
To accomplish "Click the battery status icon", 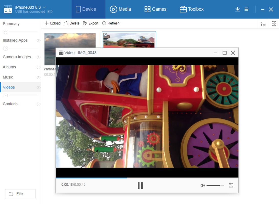I will (50, 11).
